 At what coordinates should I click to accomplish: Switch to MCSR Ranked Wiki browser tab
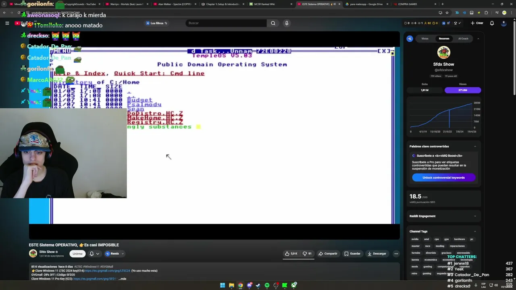coord(270,4)
